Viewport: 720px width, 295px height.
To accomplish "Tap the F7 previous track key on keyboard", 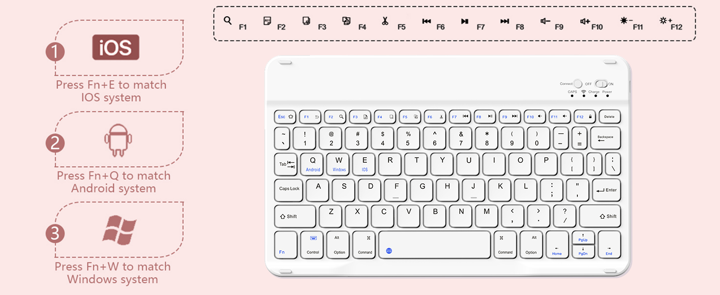I will coord(460,117).
